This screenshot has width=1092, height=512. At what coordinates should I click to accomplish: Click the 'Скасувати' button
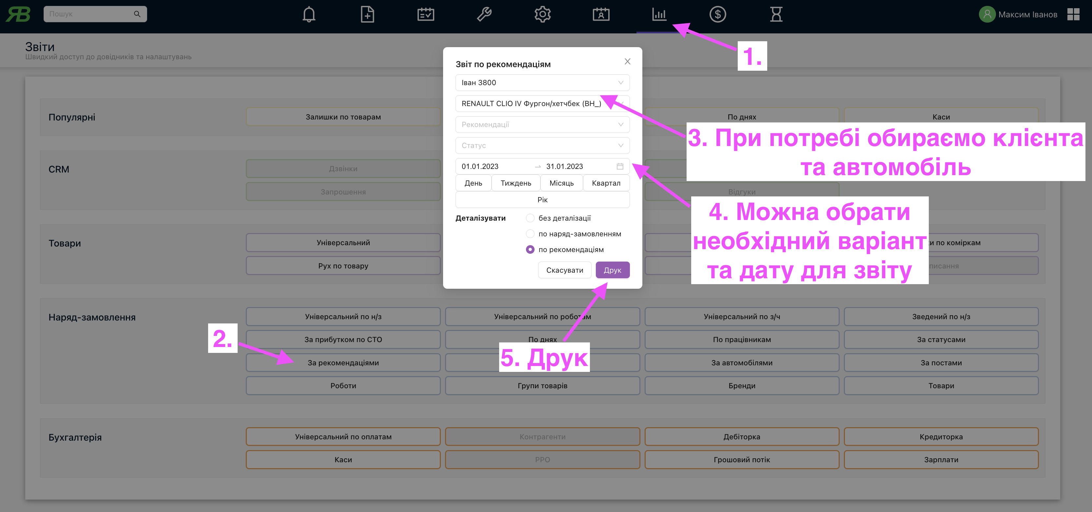pos(564,270)
